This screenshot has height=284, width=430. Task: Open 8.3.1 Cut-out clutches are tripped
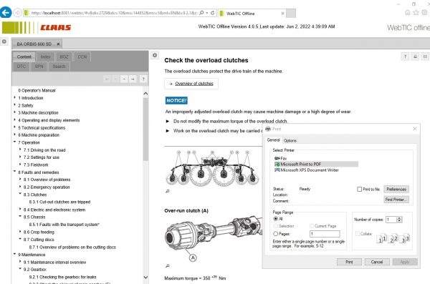[x=59, y=202]
